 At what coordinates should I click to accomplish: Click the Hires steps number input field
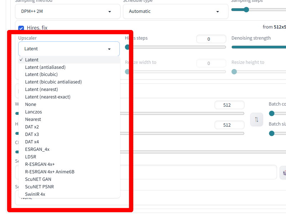click(x=211, y=39)
